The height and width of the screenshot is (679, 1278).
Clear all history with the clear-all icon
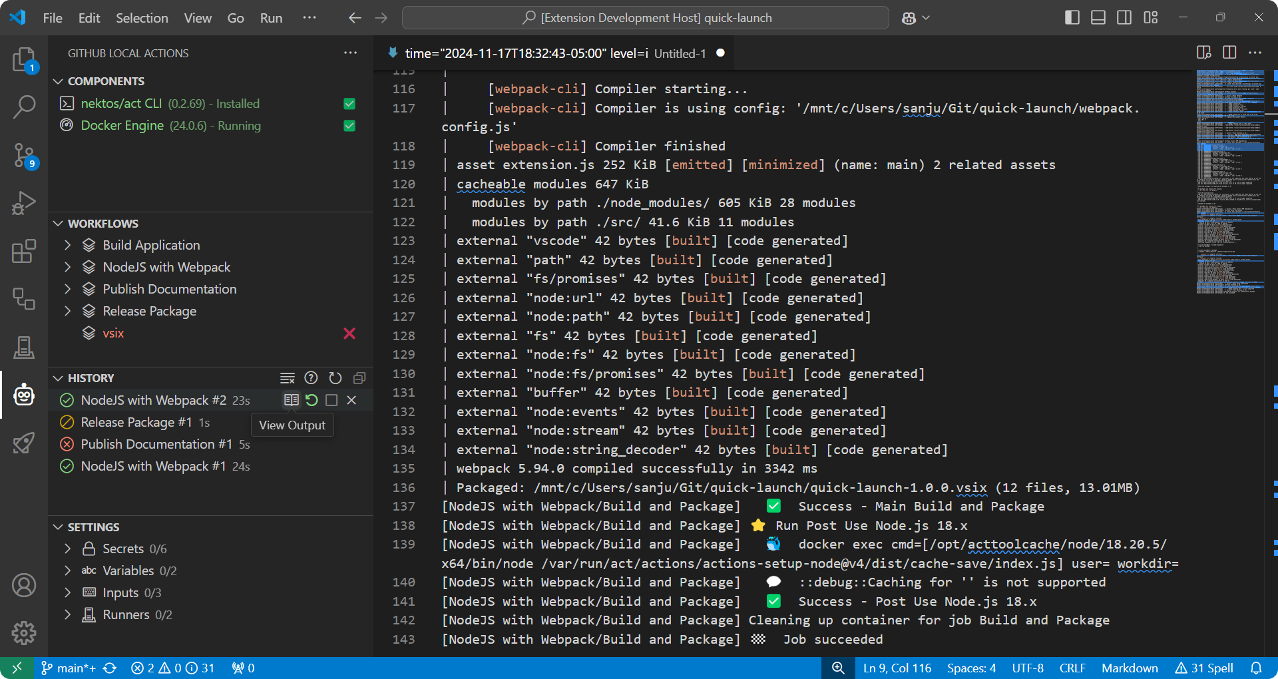(287, 378)
